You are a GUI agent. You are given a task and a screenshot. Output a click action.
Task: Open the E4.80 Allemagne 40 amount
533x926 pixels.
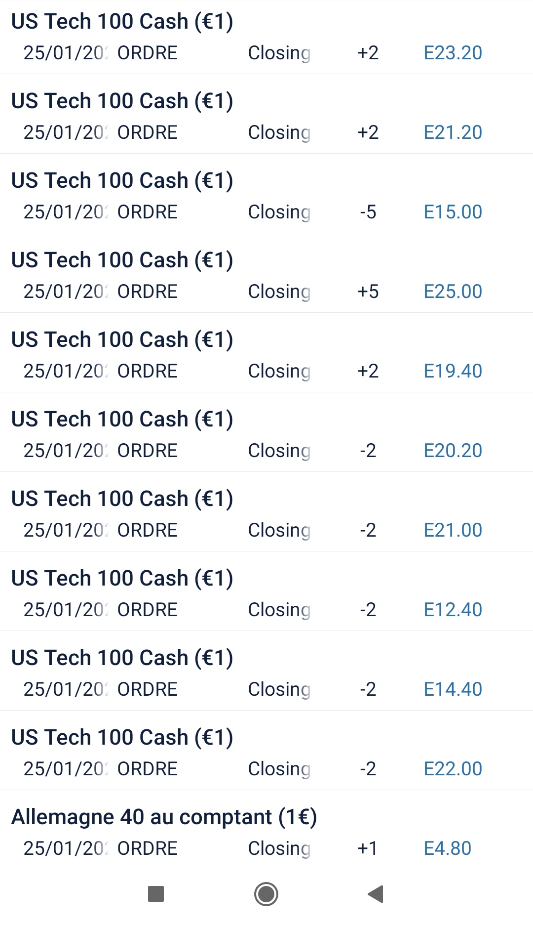coord(447,848)
